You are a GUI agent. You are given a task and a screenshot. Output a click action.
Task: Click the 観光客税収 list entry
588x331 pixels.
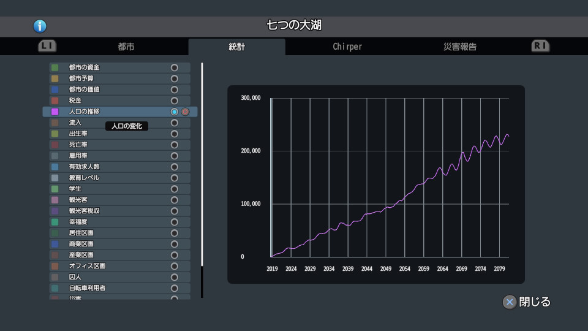(x=85, y=211)
